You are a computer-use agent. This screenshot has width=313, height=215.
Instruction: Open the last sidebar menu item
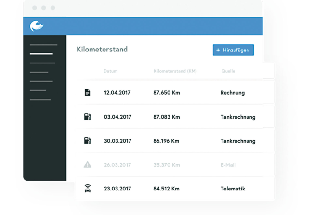(x=40, y=100)
